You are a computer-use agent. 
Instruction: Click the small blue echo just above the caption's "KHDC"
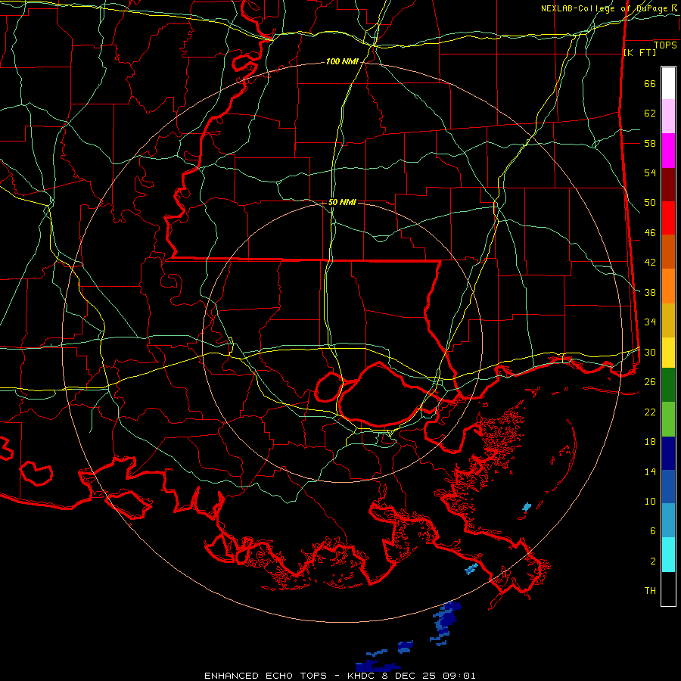377,652
